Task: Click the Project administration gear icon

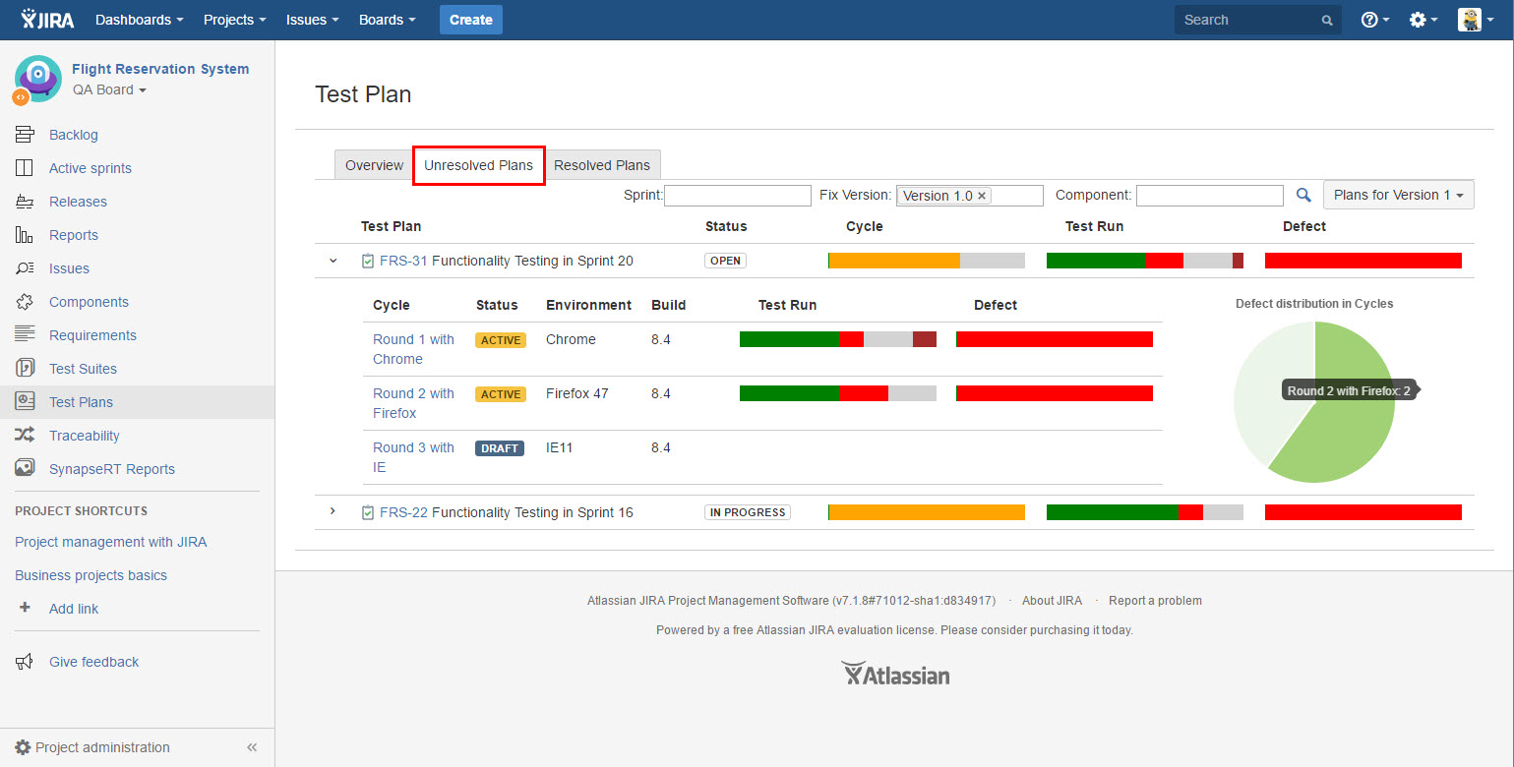Action: (23, 747)
